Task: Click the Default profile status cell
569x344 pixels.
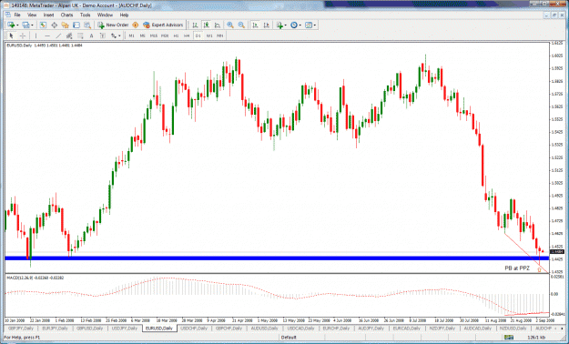Action: click(289, 338)
